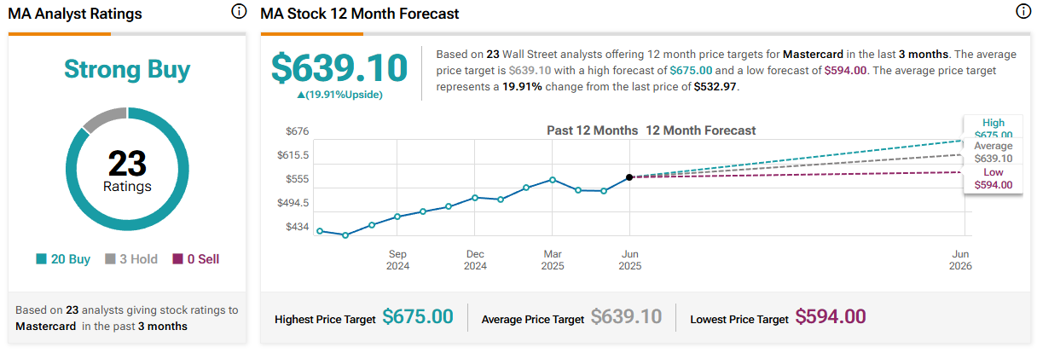Click the 20 Buy legend text
The height and width of the screenshot is (353, 1037).
72,259
